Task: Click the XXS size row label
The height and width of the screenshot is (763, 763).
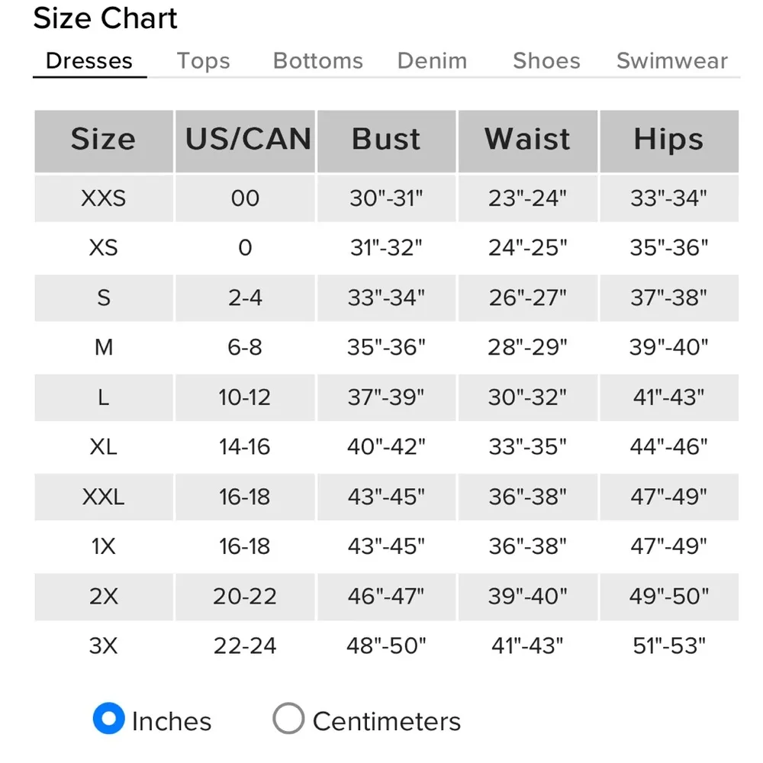Action: tap(103, 198)
